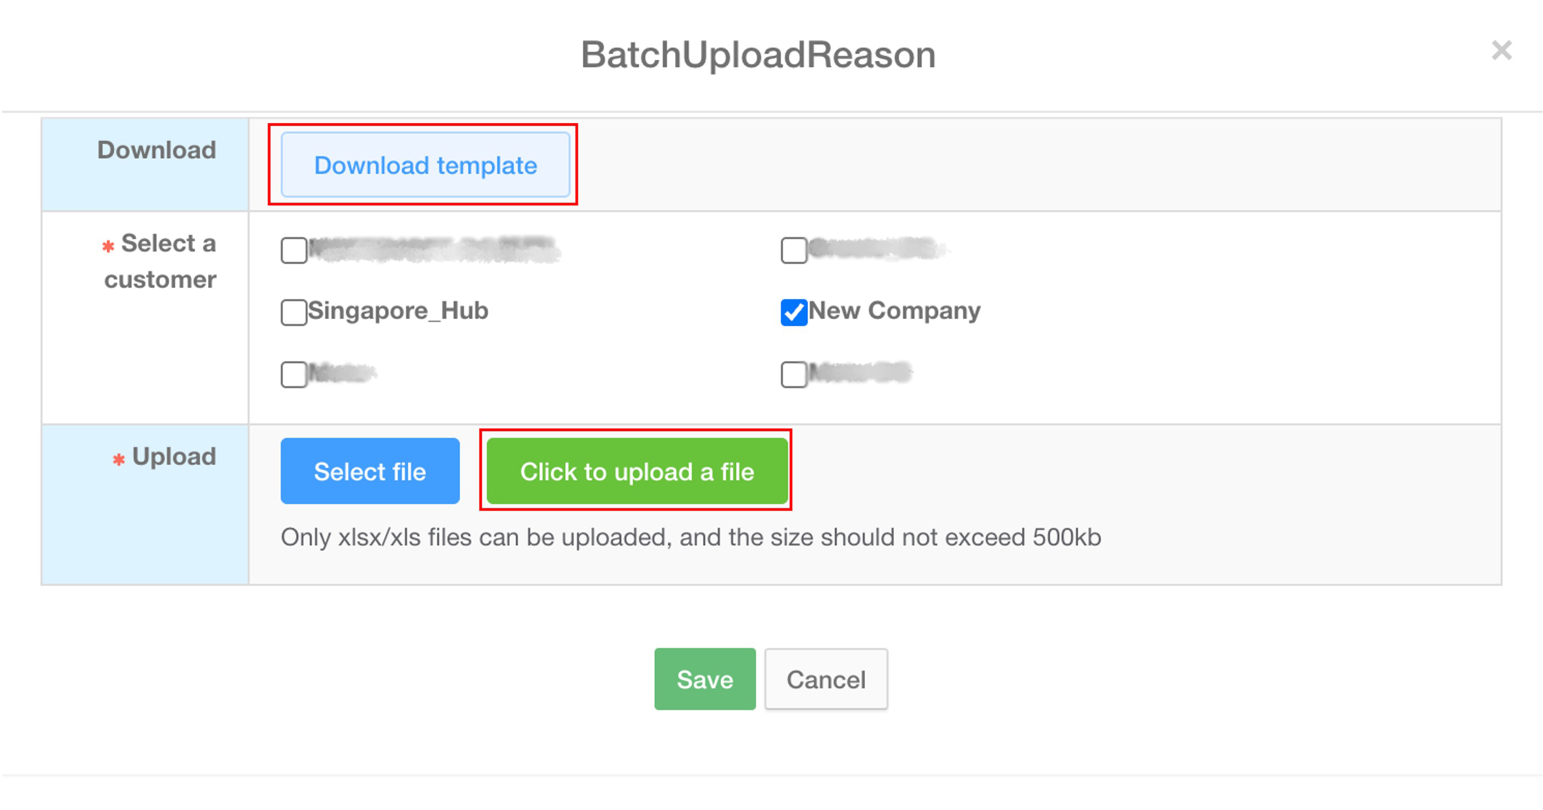Click the Download template button

pyautogui.click(x=425, y=165)
